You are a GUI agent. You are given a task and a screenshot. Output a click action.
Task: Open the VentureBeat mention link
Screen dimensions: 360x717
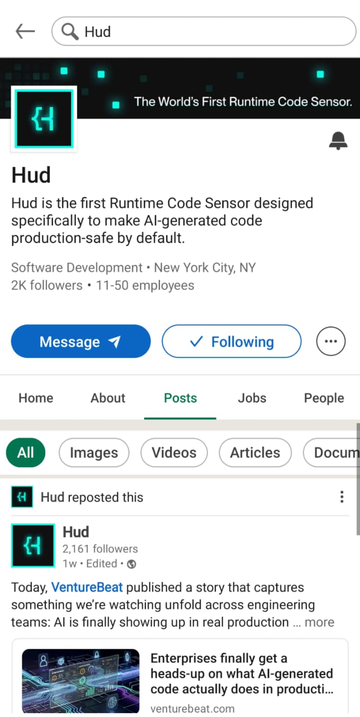click(x=87, y=588)
